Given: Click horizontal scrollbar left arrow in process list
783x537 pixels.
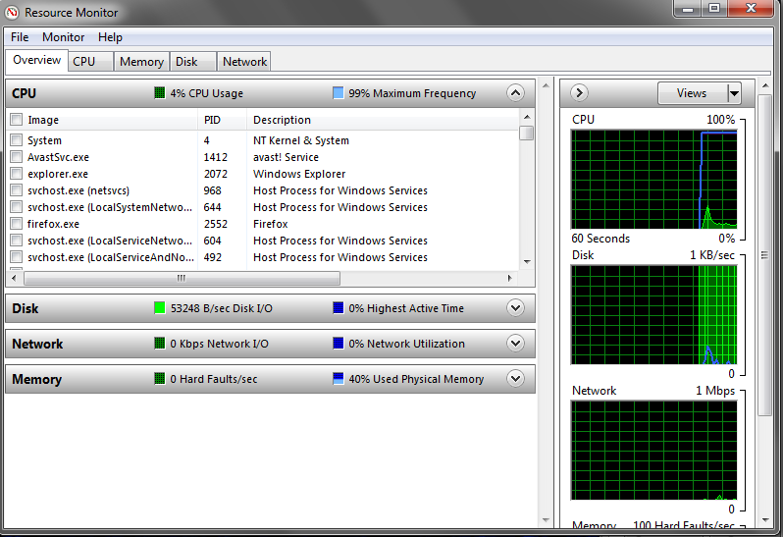Looking at the screenshot, I should tap(15, 278).
